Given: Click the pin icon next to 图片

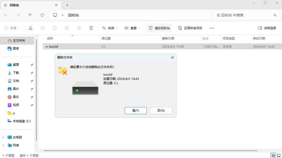Looking at the screenshot, I should (32, 89).
